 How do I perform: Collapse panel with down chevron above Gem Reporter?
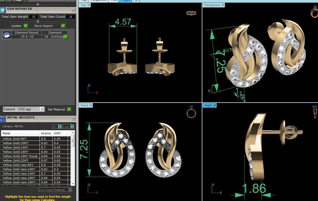(38, 5)
